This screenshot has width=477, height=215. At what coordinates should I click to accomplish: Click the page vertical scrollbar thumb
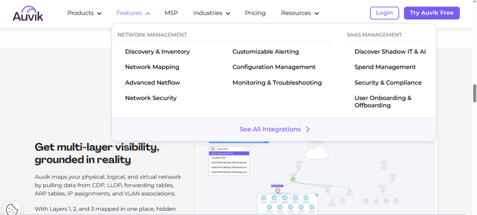click(474, 93)
